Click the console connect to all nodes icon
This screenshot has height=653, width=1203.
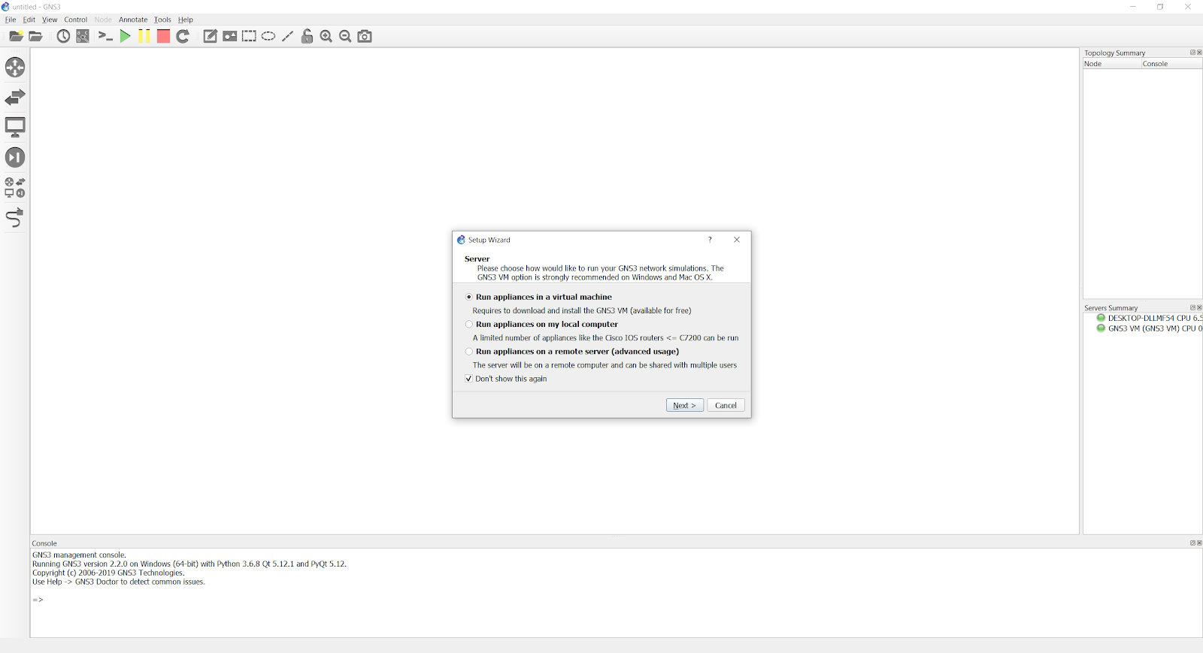105,36
